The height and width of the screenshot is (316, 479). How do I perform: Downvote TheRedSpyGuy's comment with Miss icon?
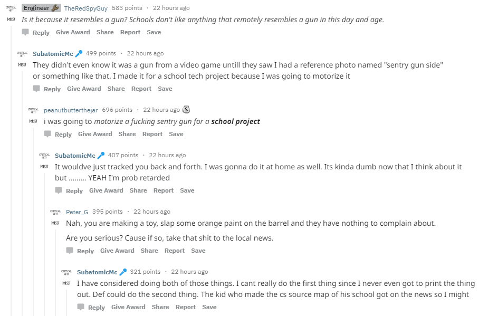coord(11,20)
